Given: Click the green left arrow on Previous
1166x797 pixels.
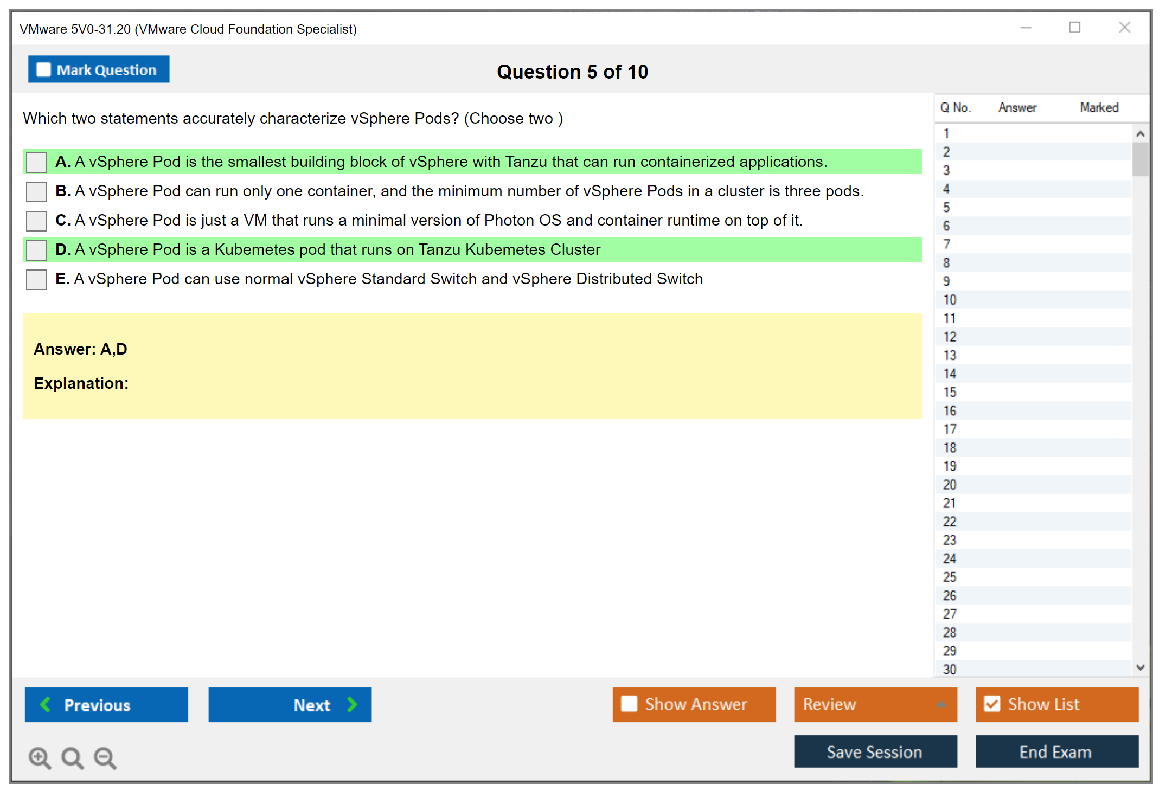Looking at the screenshot, I should point(46,704).
